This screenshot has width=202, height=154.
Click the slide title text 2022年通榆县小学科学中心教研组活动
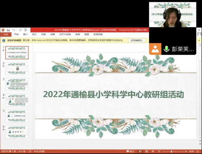(x=114, y=94)
